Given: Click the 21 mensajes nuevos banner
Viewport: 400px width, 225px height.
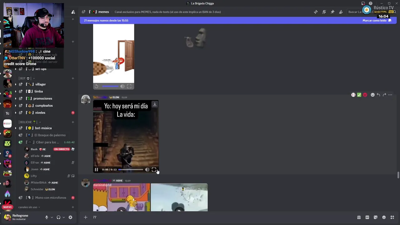Looking at the screenshot, I should tap(238, 20).
